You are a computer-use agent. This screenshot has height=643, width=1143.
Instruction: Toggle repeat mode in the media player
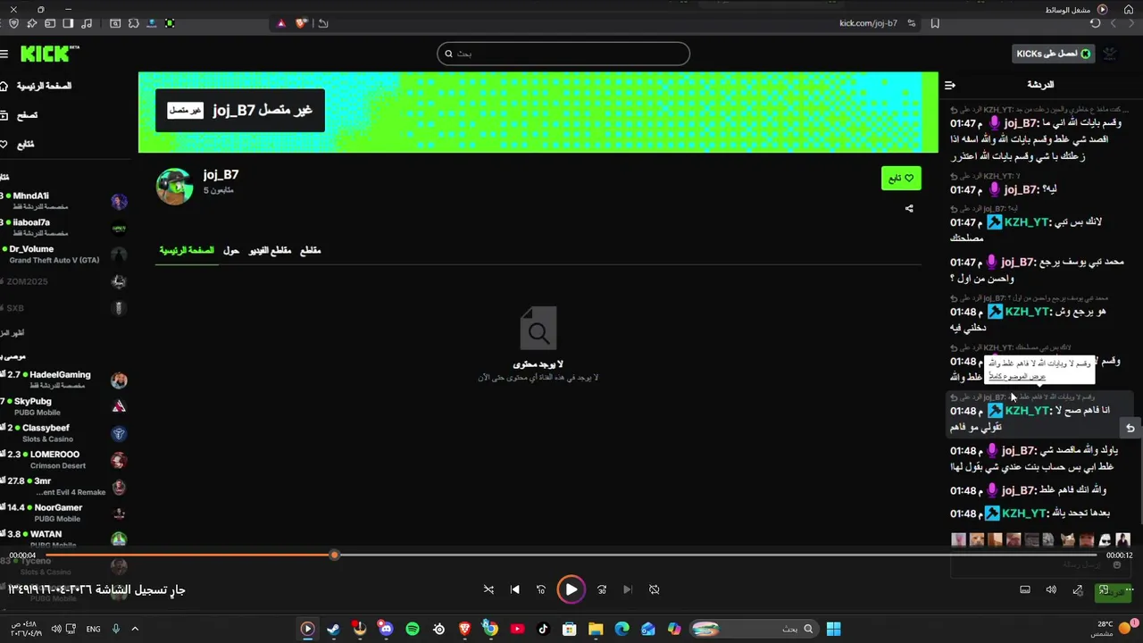pyautogui.click(x=654, y=589)
